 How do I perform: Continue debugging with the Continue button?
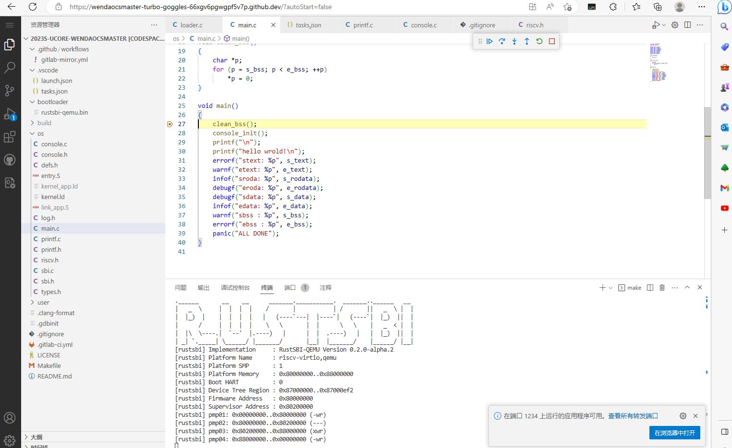[489, 41]
